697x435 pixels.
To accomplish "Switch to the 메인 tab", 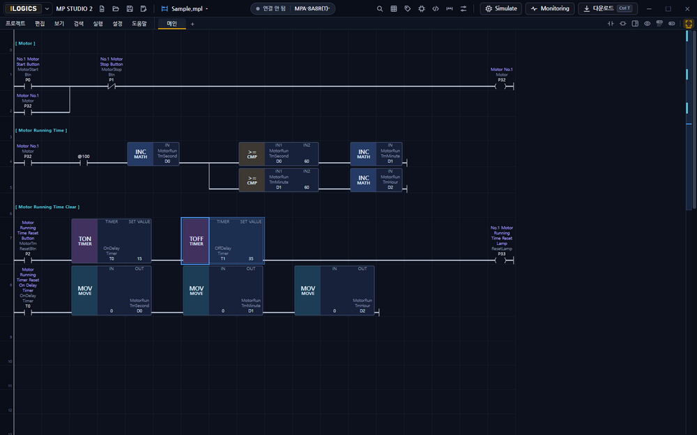I will point(171,24).
